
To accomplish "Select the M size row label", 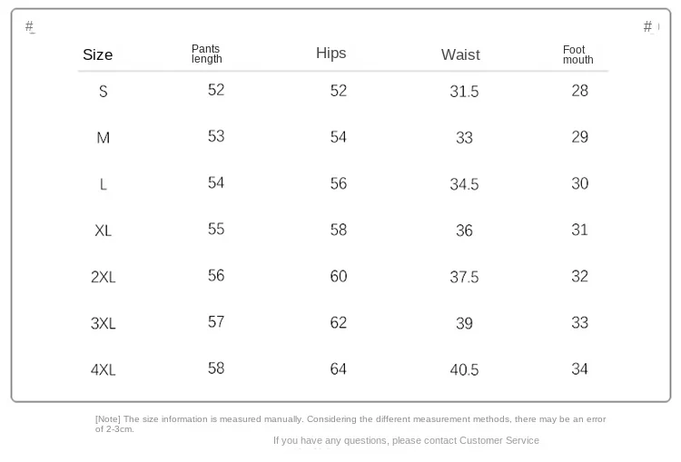I will coord(104,138).
